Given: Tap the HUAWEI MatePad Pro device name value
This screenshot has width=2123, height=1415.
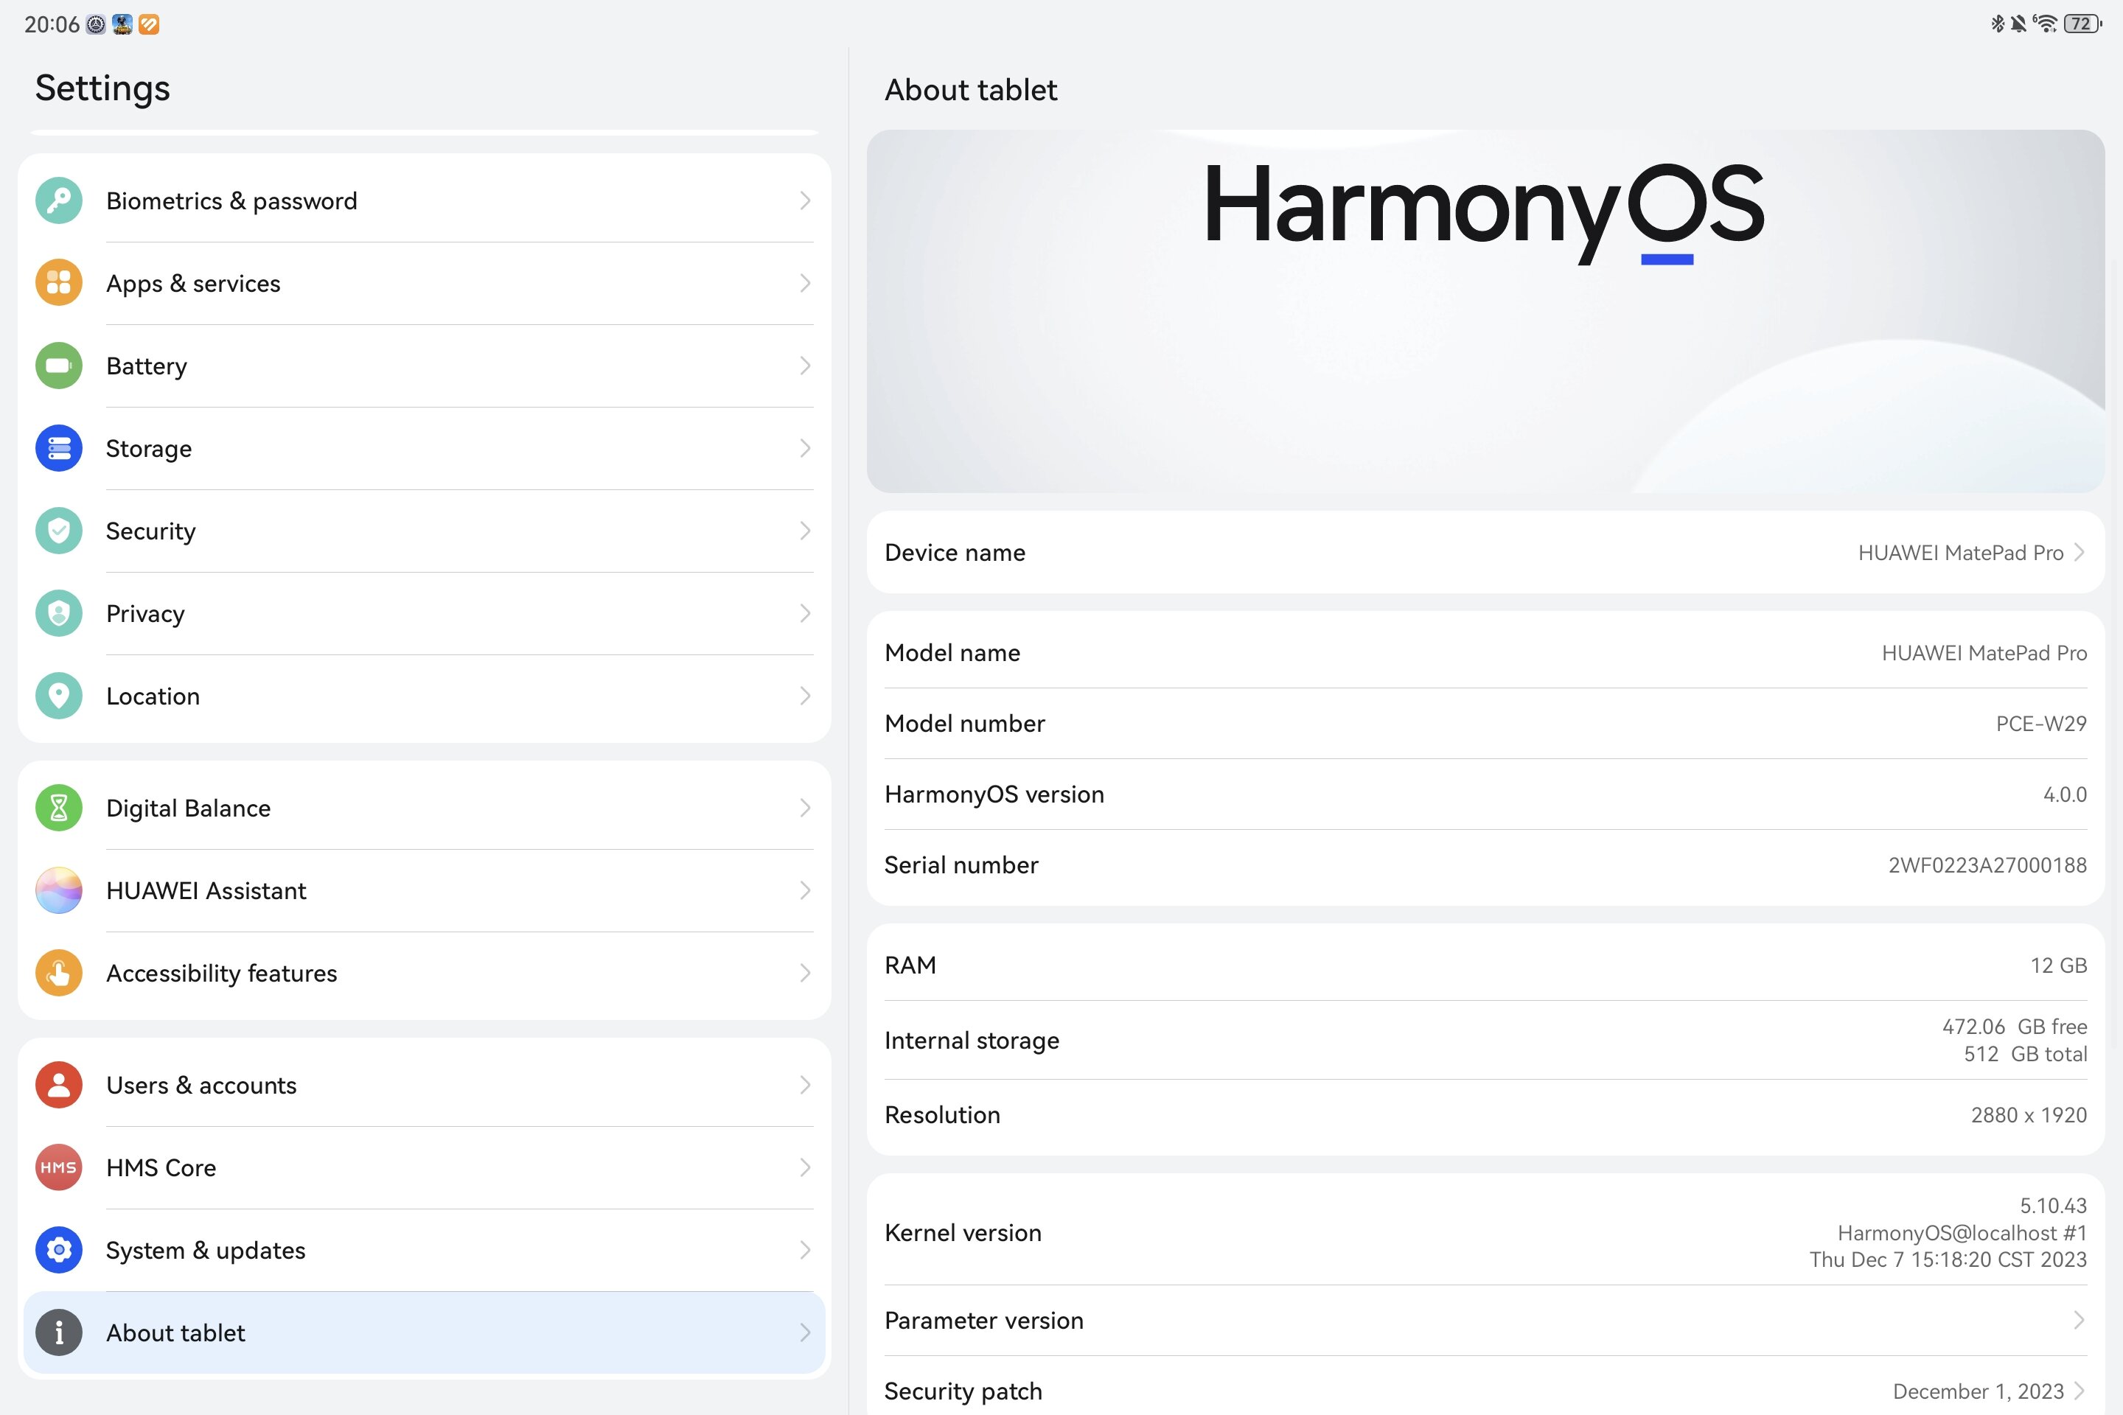Looking at the screenshot, I should [x=1961, y=552].
